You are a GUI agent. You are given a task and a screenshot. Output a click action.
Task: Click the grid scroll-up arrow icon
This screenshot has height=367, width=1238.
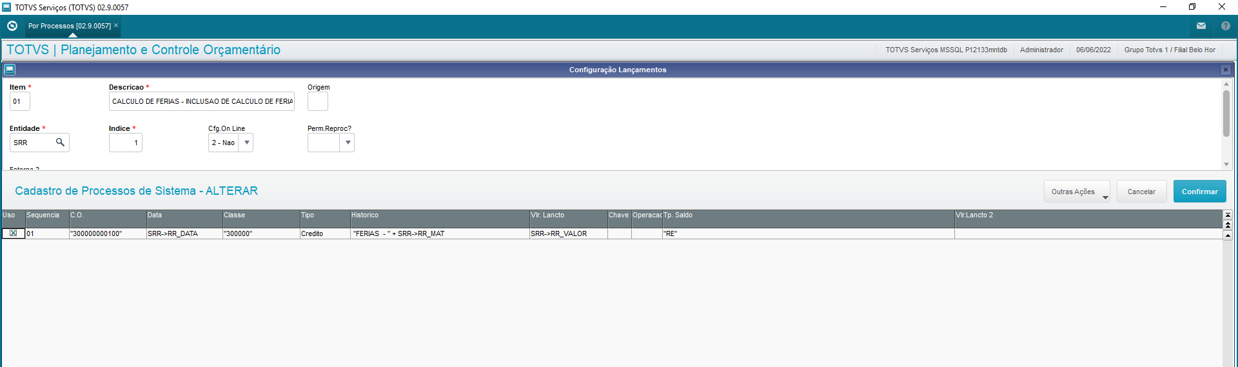(1228, 235)
